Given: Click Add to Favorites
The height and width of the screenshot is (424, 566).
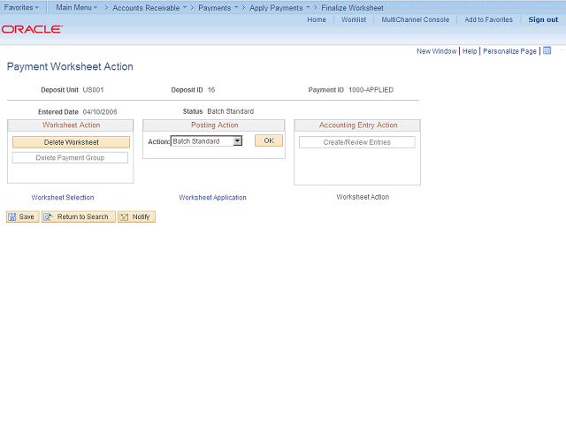Looking at the screenshot, I should (x=488, y=19).
